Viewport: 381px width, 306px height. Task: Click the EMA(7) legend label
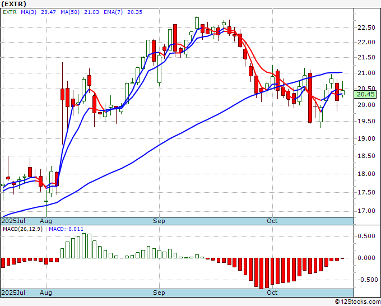click(113, 12)
